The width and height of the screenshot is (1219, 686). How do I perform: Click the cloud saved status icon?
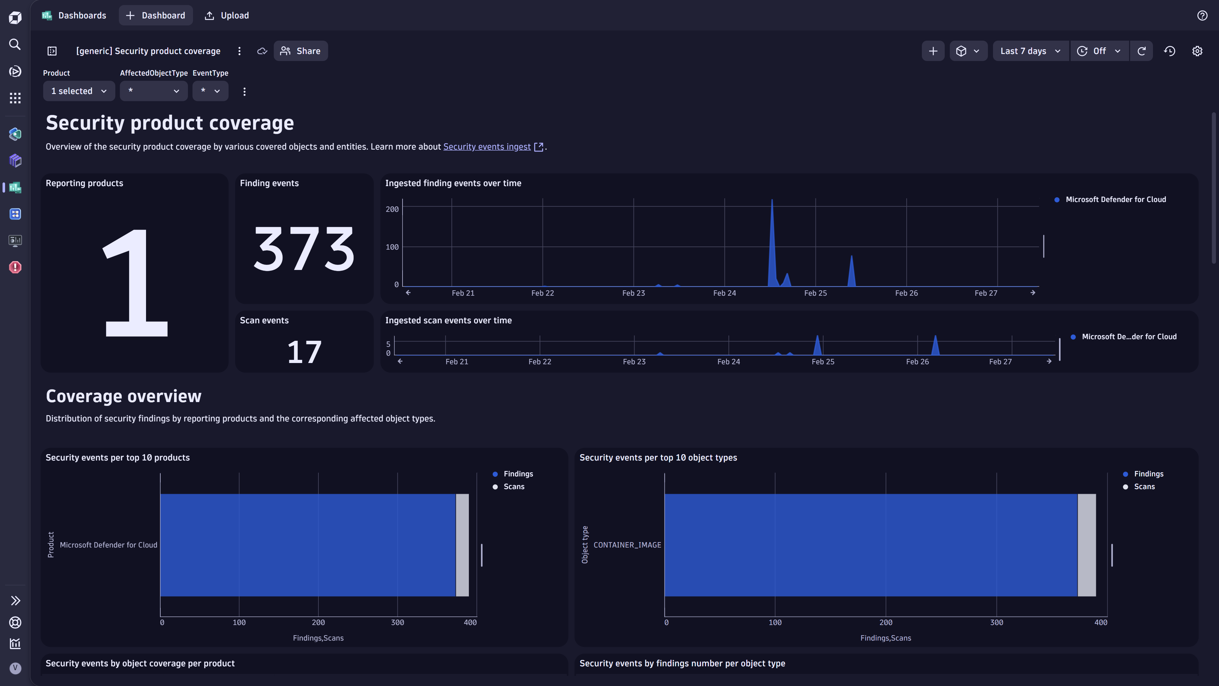point(262,51)
